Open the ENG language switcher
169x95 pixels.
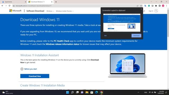pyautogui.click(x=145, y=92)
